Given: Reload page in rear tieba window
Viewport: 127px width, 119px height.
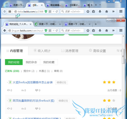Looking at the screenshot, I should pos(57,11).
